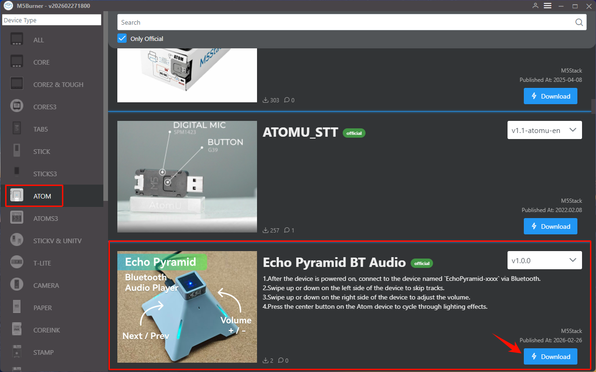Expand ATOMU_STT version dropdown v1.1-atomu-en

click(544, 130)
